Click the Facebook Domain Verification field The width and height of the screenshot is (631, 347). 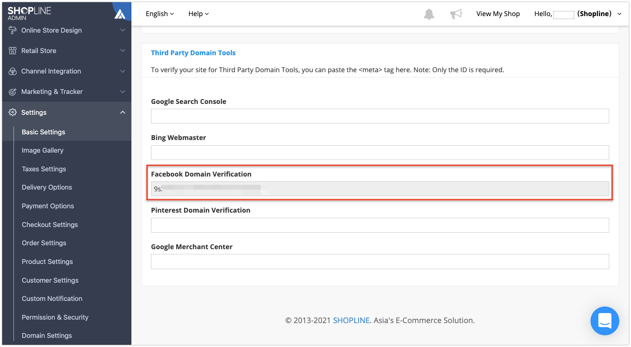pyautogui.click(x=380, y=189)
